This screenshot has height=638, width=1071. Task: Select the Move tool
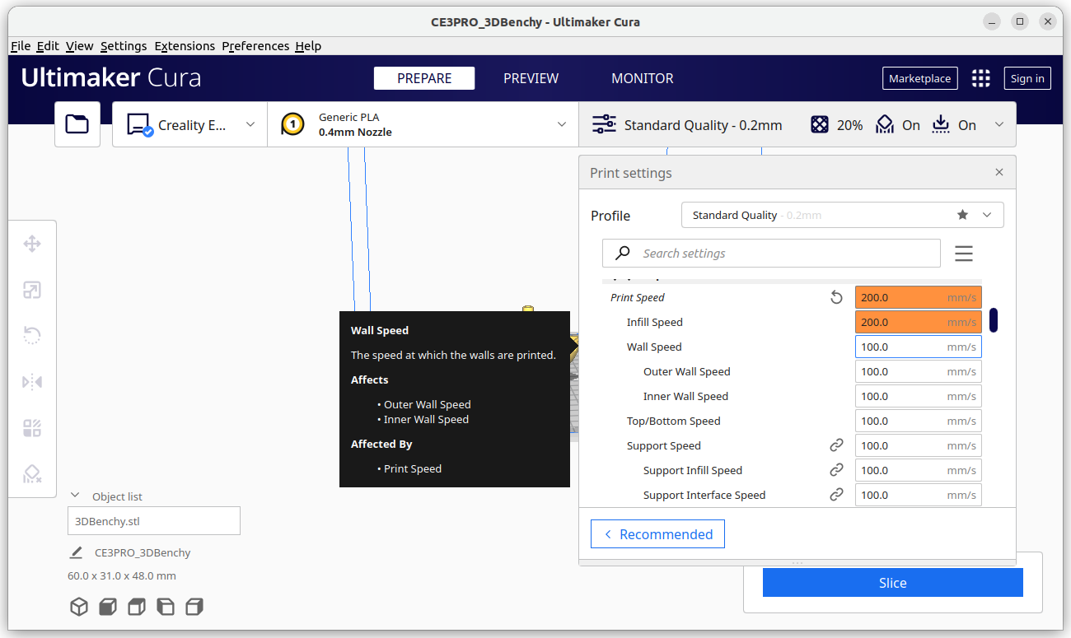point(32,244)
